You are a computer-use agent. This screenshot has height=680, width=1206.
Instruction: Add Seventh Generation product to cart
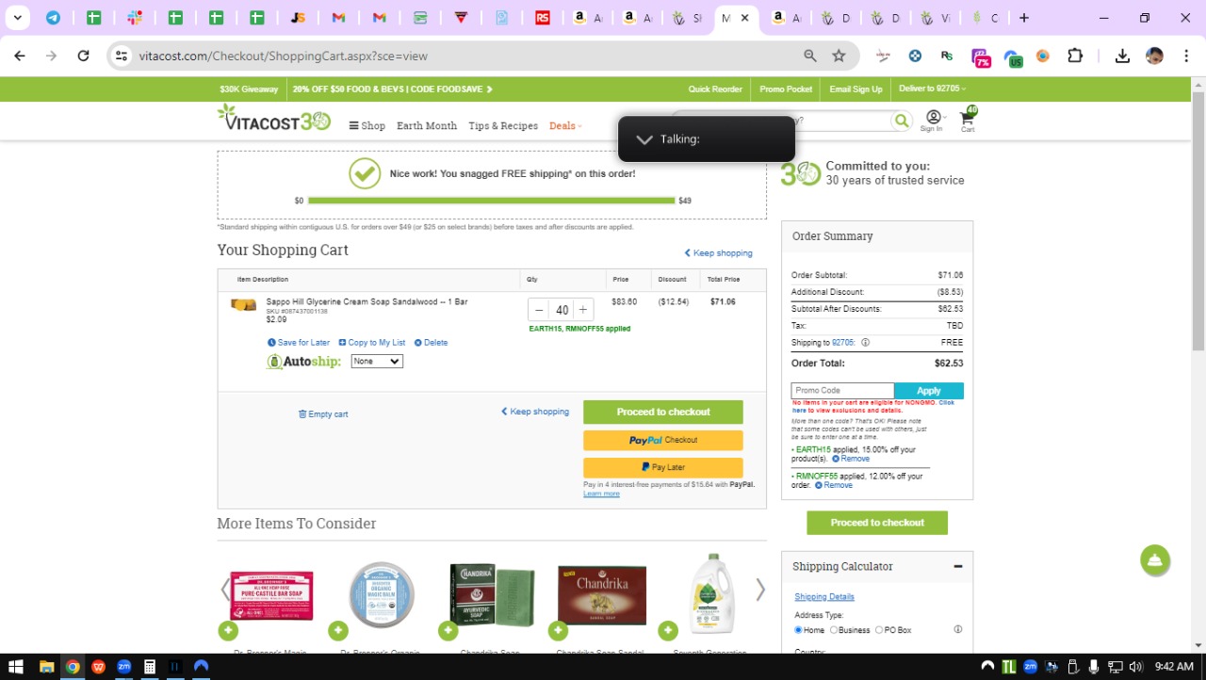click(668, 631)
